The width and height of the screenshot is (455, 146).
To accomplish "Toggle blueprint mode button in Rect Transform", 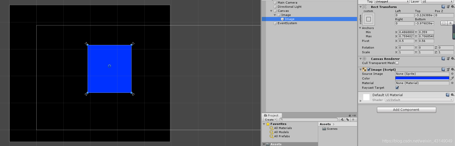I will (x=444, y=23).
